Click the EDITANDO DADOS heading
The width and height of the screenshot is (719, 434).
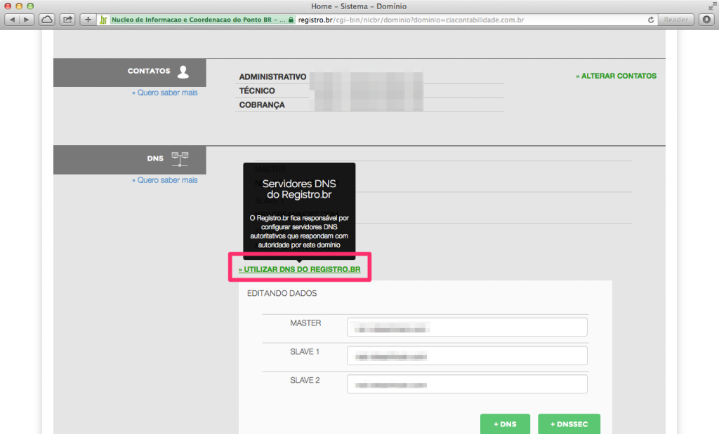(x=282, y=293)
